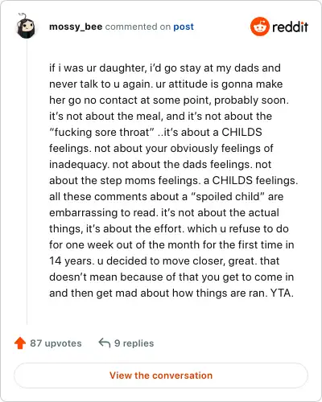322x402 pixels.
Task: Click the orange upvote arrow icon
Action: click(x=20, y=343)
